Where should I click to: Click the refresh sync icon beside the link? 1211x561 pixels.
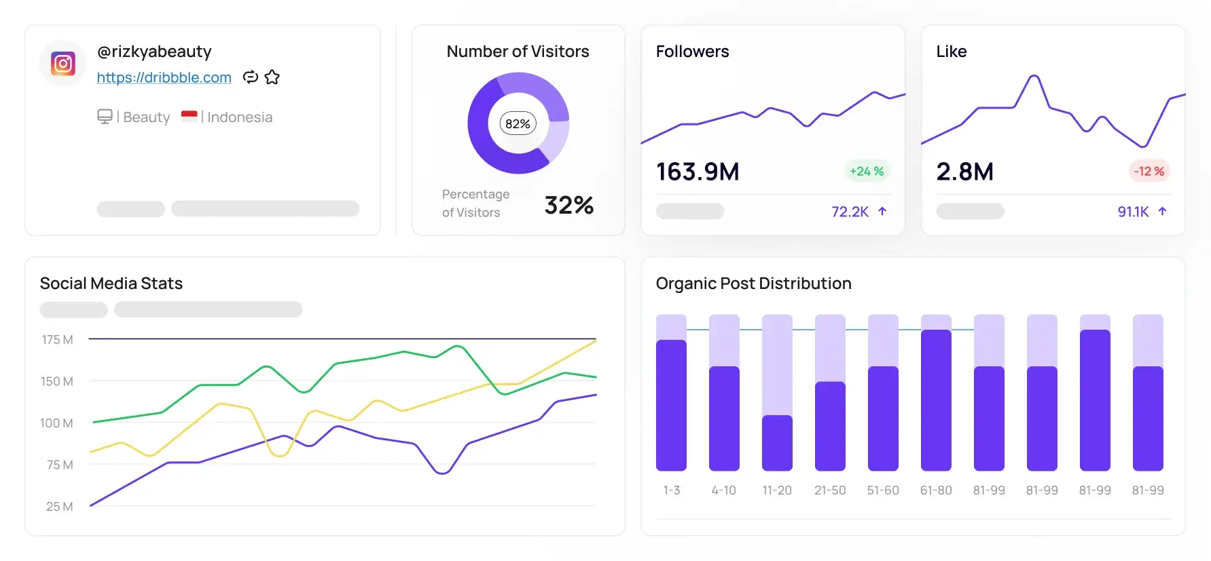(251, 77)
